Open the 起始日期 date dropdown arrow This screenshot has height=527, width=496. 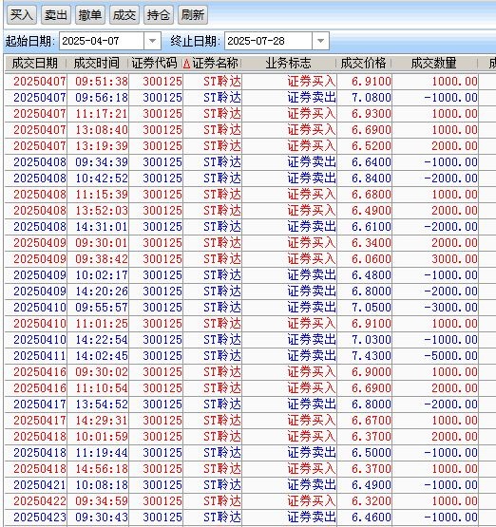click(152, 41)
